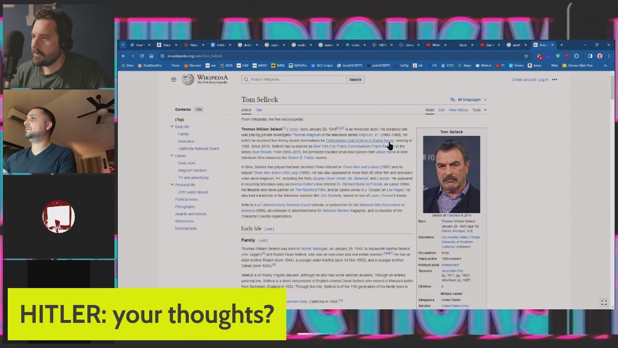The height and width of the screenshot is (348, 618).
Task: Switch to the Star W browser tab
Action: (489, 45)
